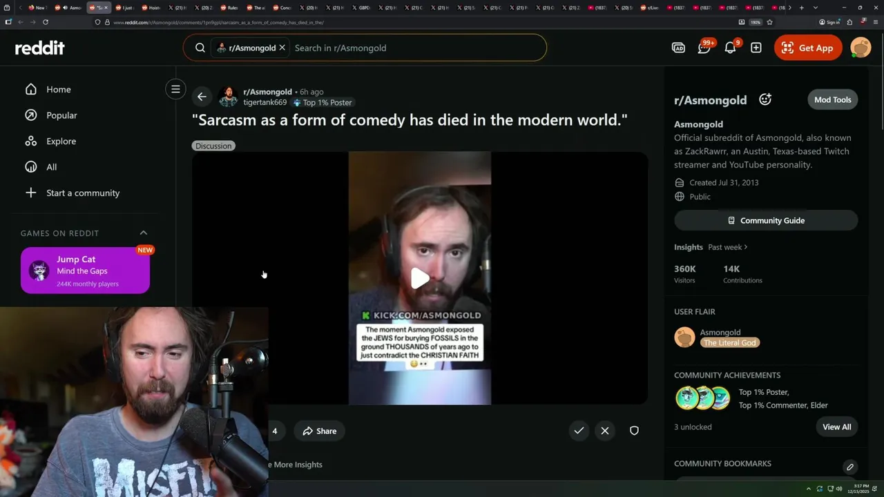Remove the r/Asmongold search filter
This screenshot has width=884, height=497.
pos(282,48)
